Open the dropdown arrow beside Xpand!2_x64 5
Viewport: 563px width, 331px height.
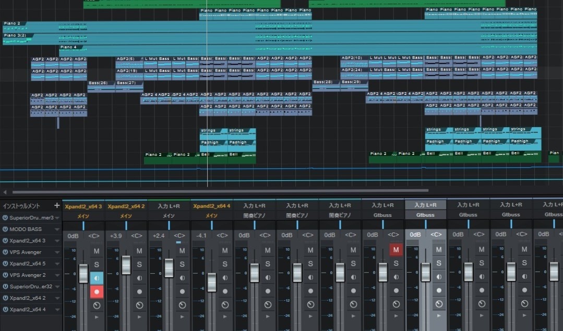pos(57,264)
